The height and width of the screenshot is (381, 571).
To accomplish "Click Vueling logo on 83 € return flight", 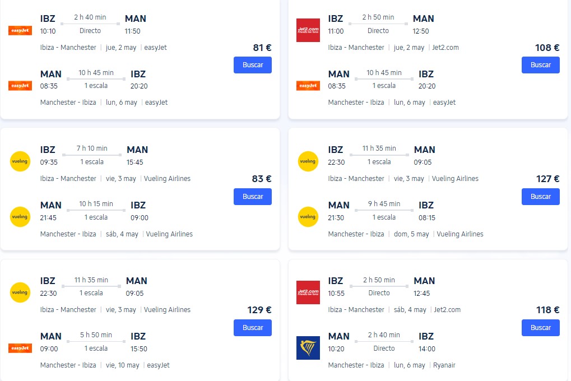I will (x=20, y=217).
